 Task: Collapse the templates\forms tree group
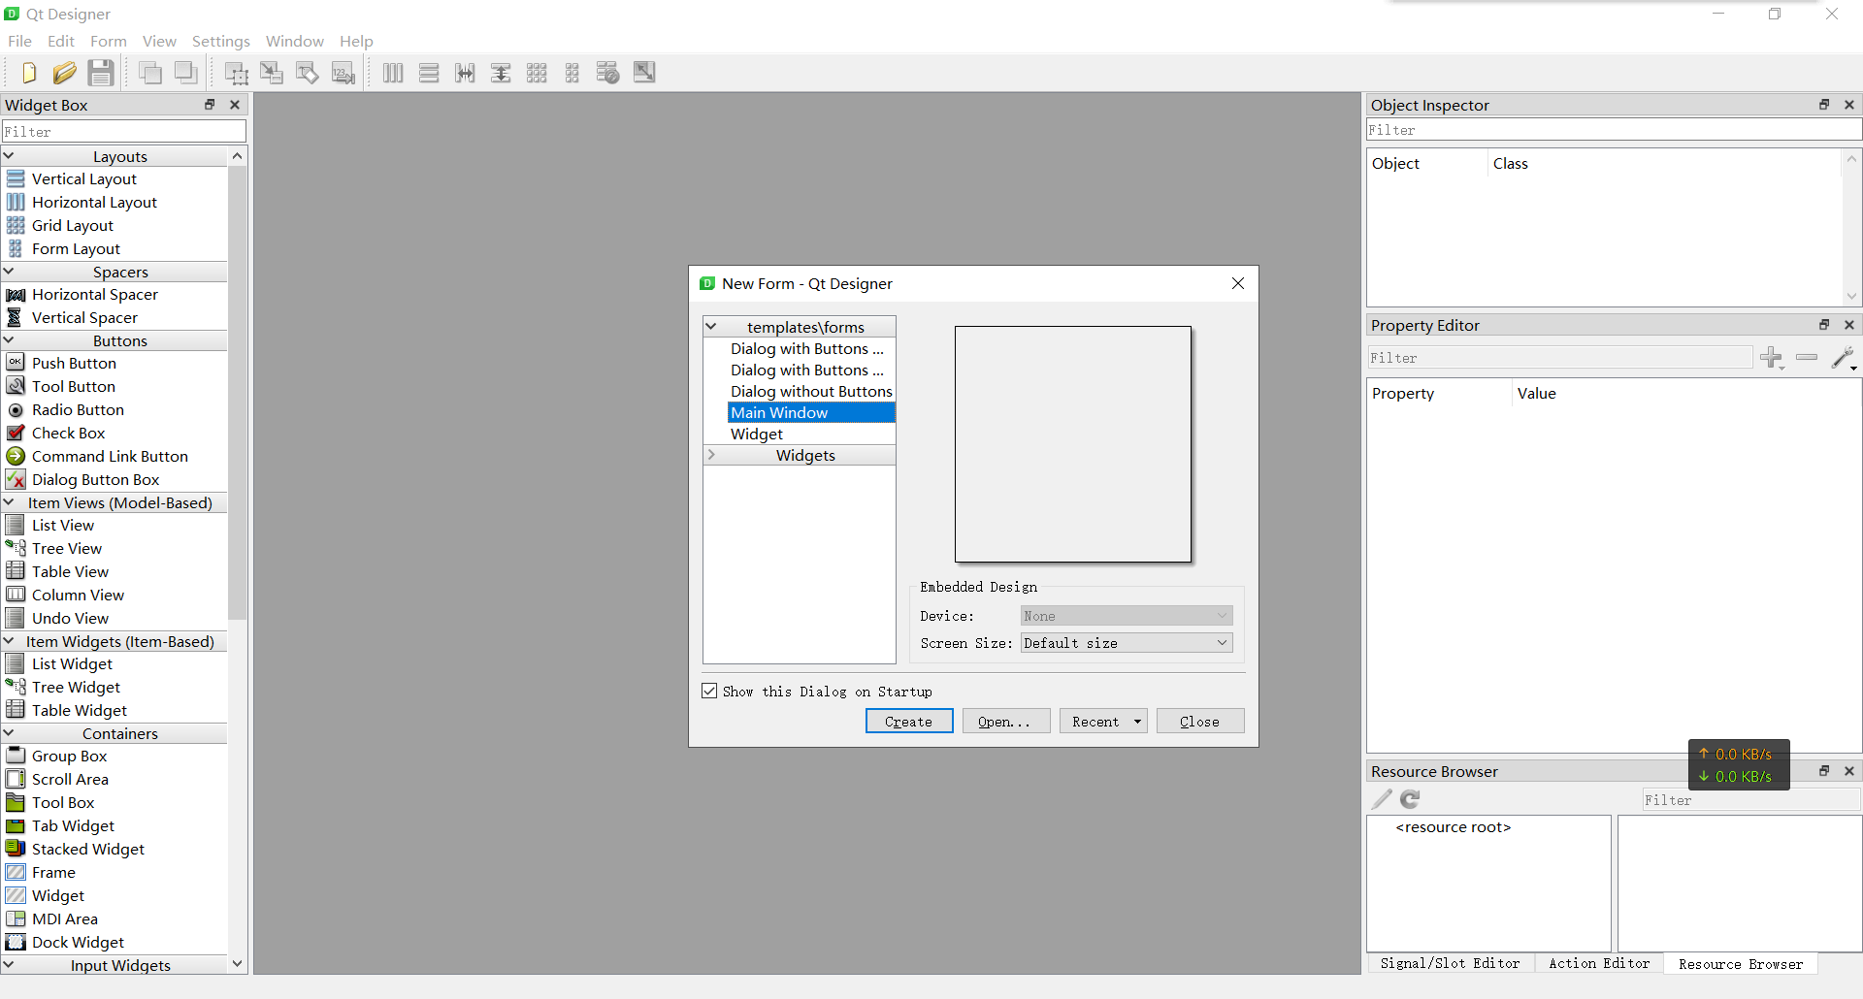coord(711,327)
